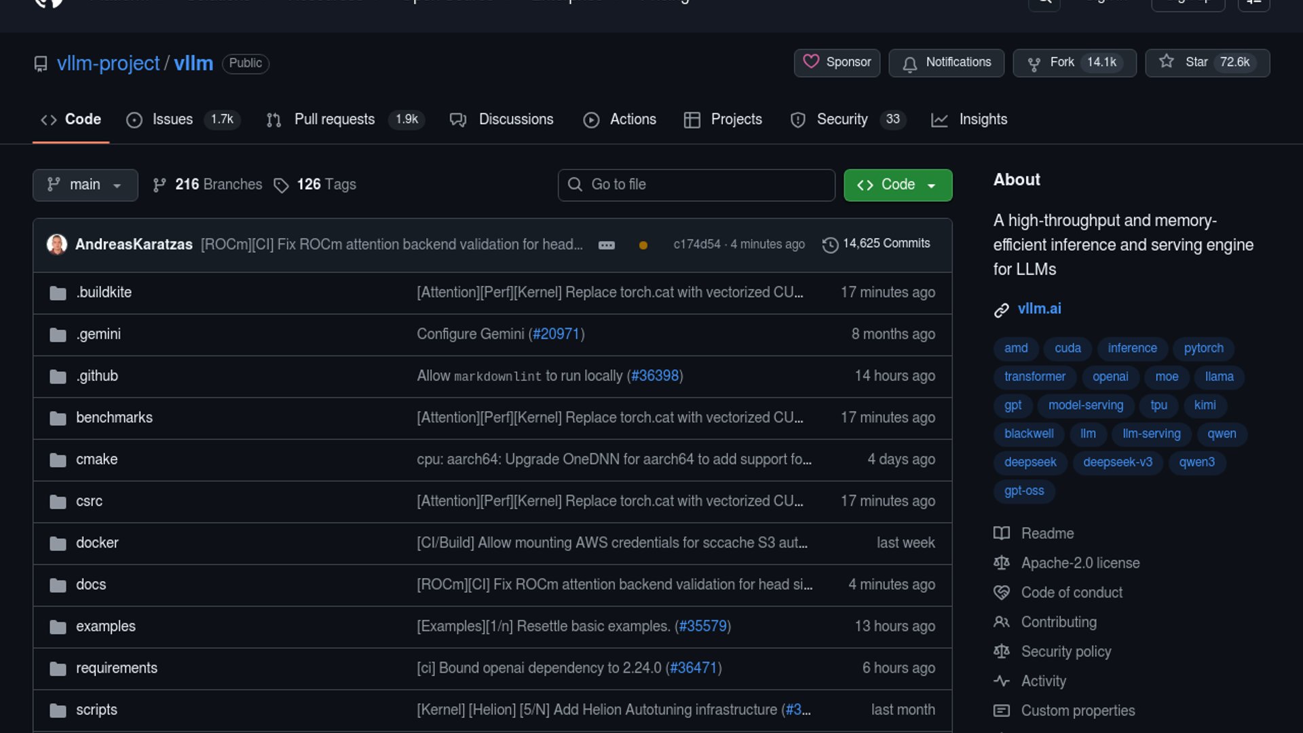The image size is (1303, 733).
Task: Switch to the Pull requests tab
Action: click(334, 119)
